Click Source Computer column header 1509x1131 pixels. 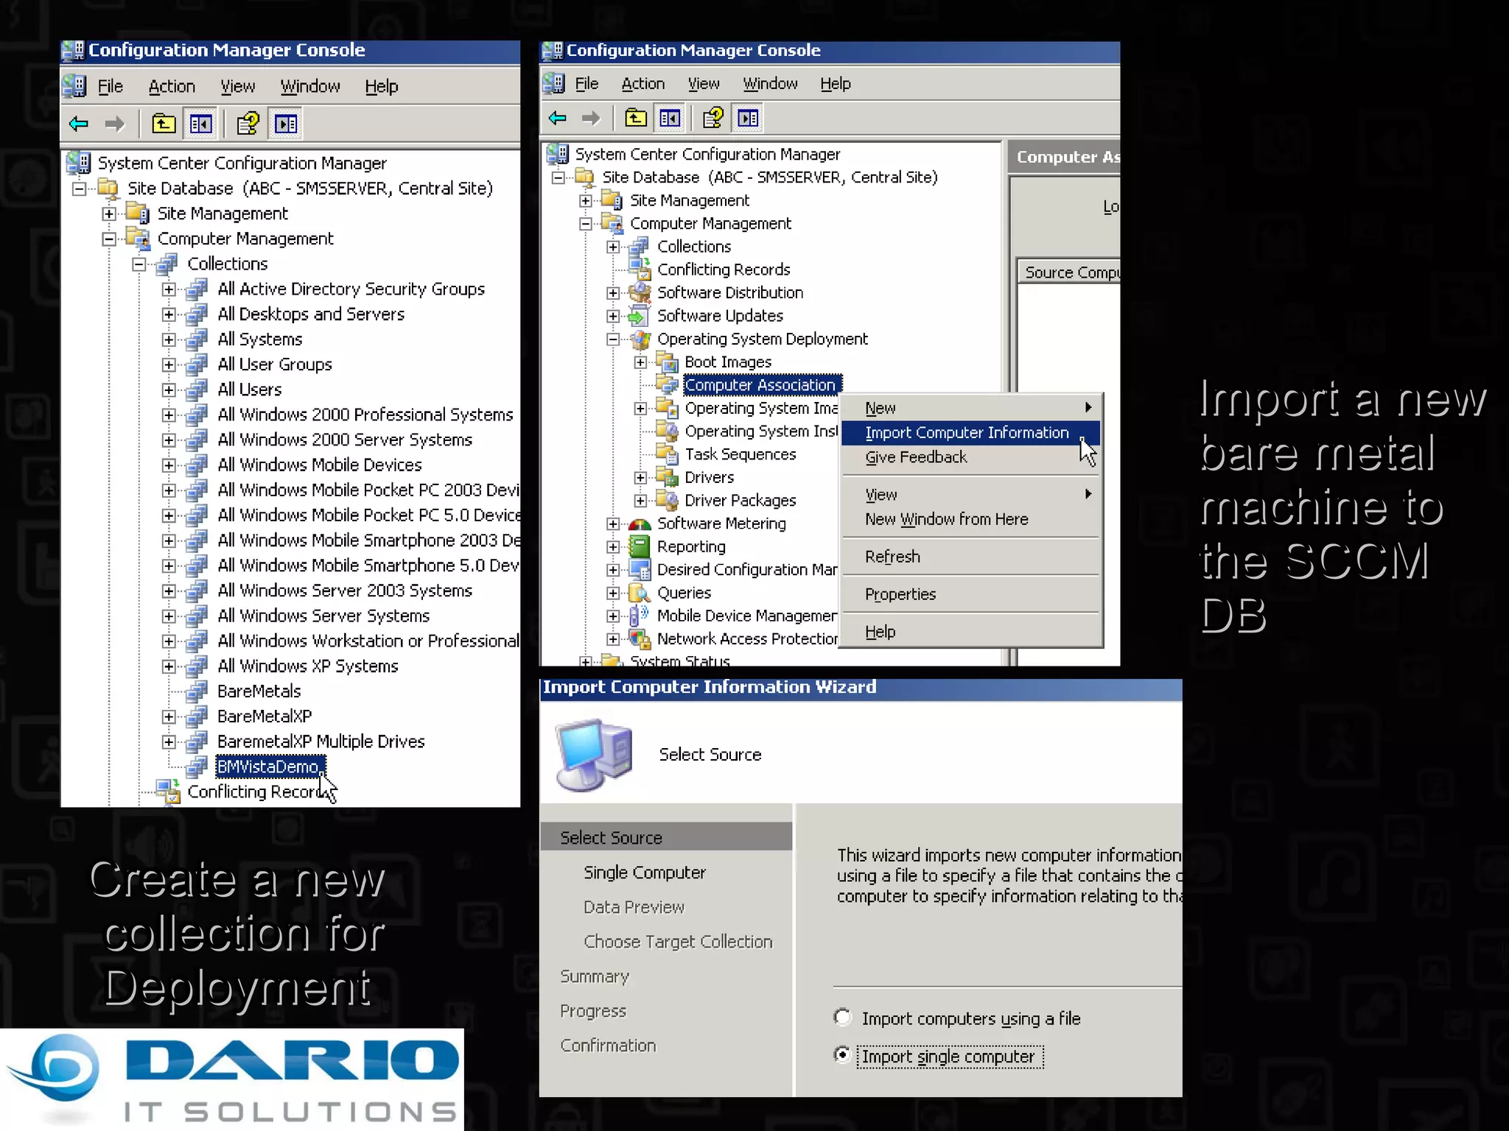(x=1069, y=272)
